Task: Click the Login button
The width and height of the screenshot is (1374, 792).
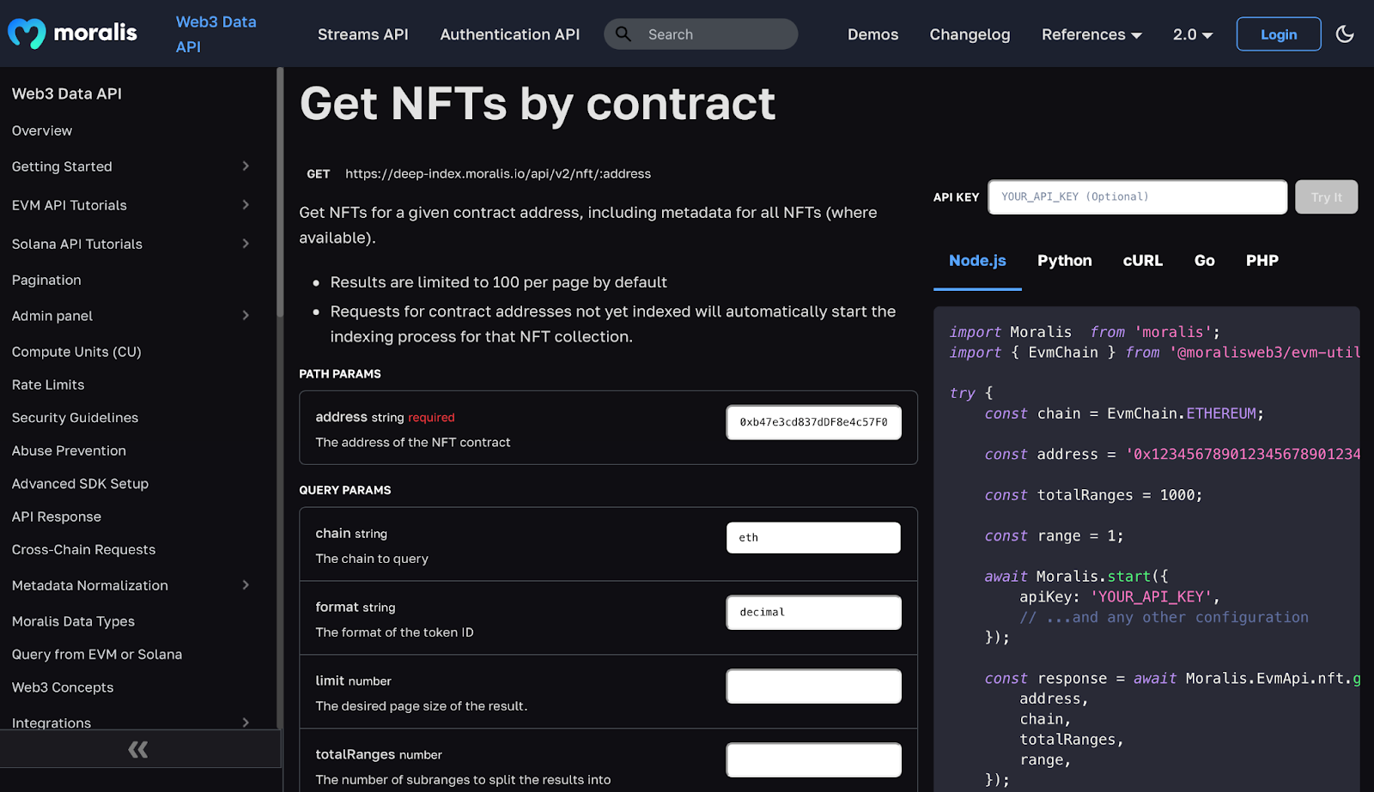Action: pyautogui.click(x=1278, y=34)
